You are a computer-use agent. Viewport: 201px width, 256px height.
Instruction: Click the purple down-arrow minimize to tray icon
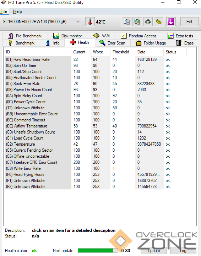[x=171, y=22]
